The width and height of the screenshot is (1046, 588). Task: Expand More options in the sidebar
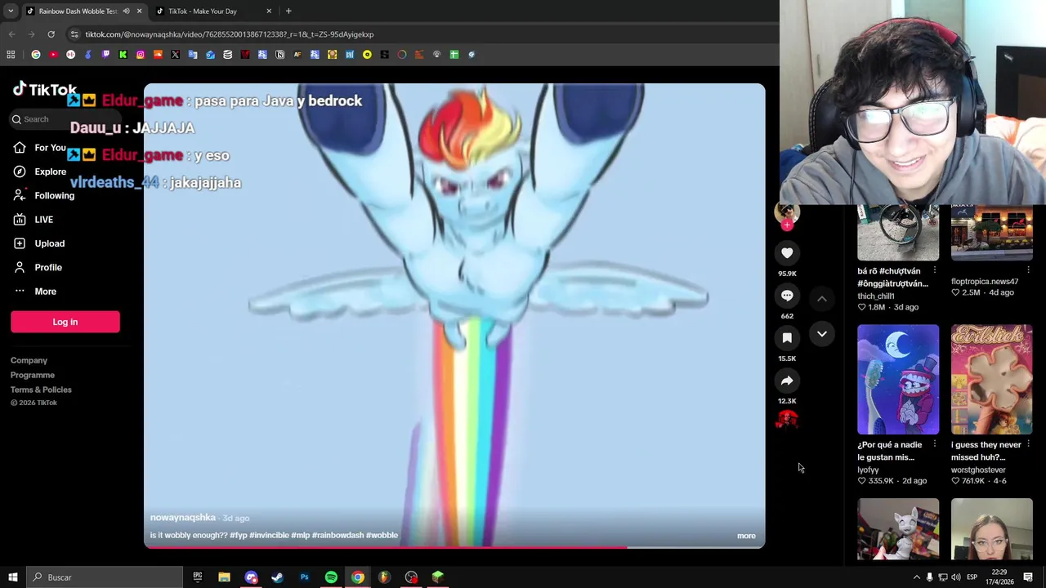point(34,292)
